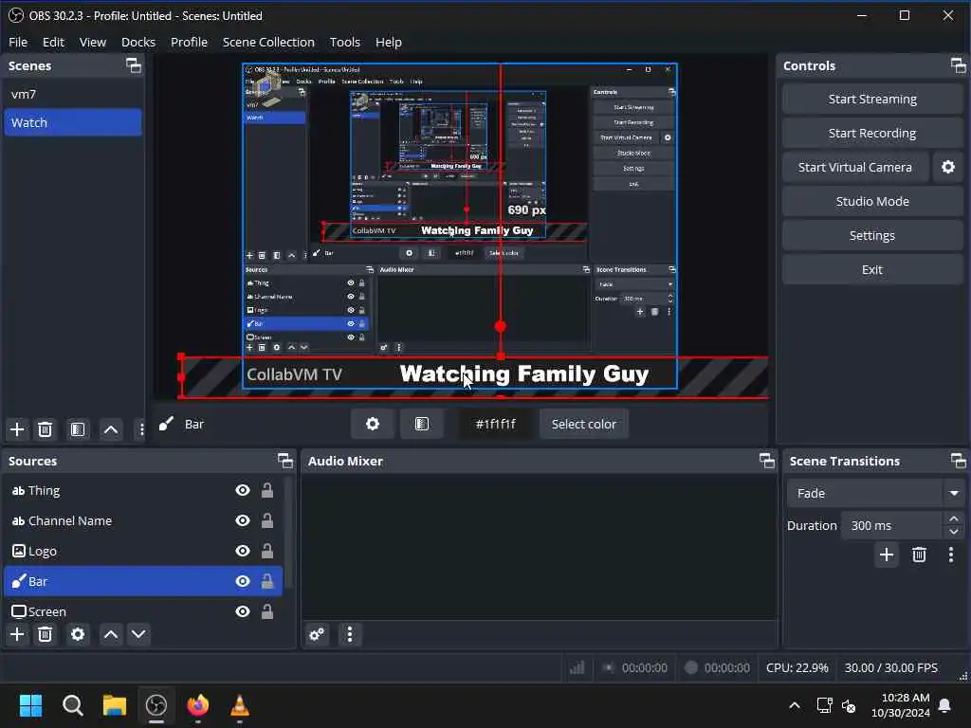This screenshot has height=728, width=971.
Task: Enable Studio Mode
Action: point(872,201)
